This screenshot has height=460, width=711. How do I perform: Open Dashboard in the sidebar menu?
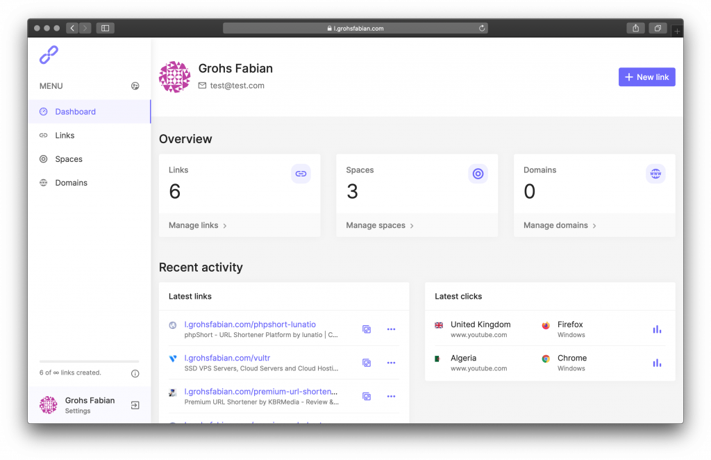coord(90,112)
